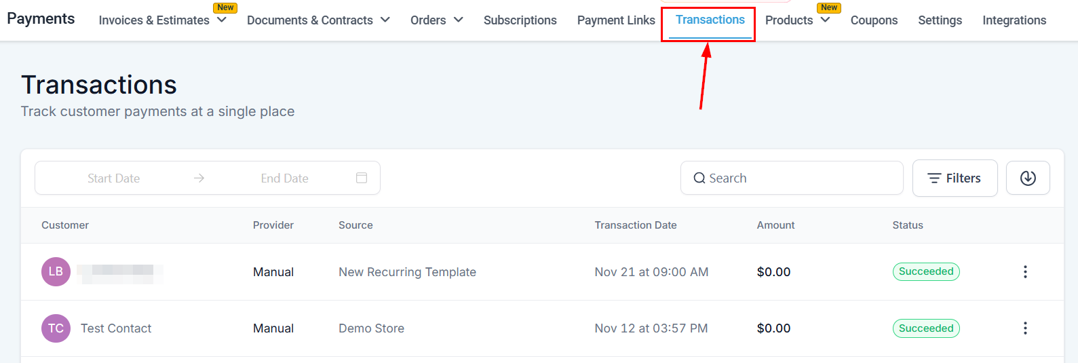Viewport: 1078px width, 363px height.
Task: Open the Integrations tab
Action: (1014, 20)
